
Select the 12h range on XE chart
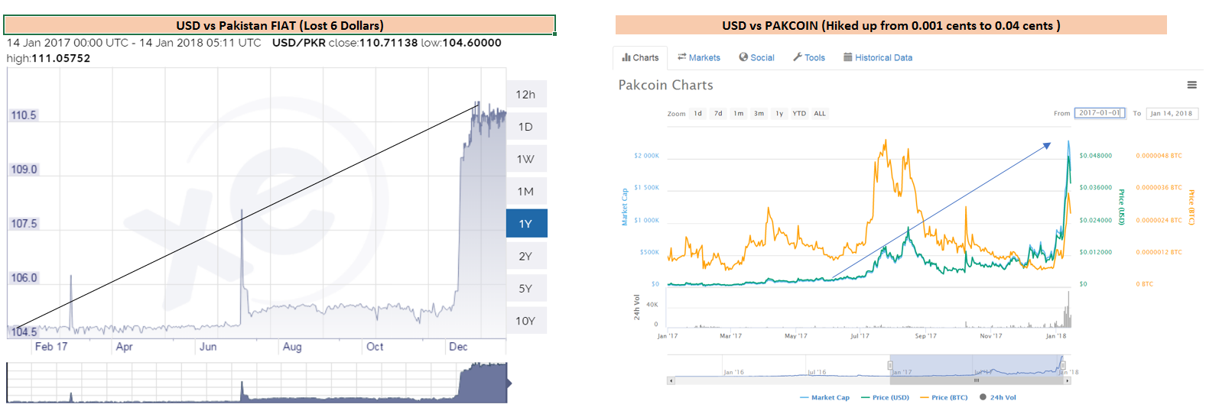(526, 95)
